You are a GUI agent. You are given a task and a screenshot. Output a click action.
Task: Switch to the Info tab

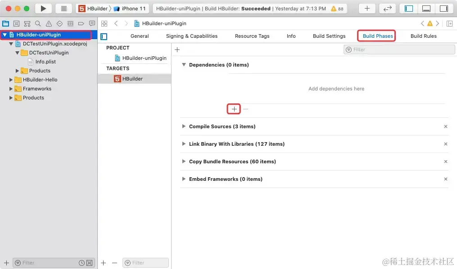[291, 36]
